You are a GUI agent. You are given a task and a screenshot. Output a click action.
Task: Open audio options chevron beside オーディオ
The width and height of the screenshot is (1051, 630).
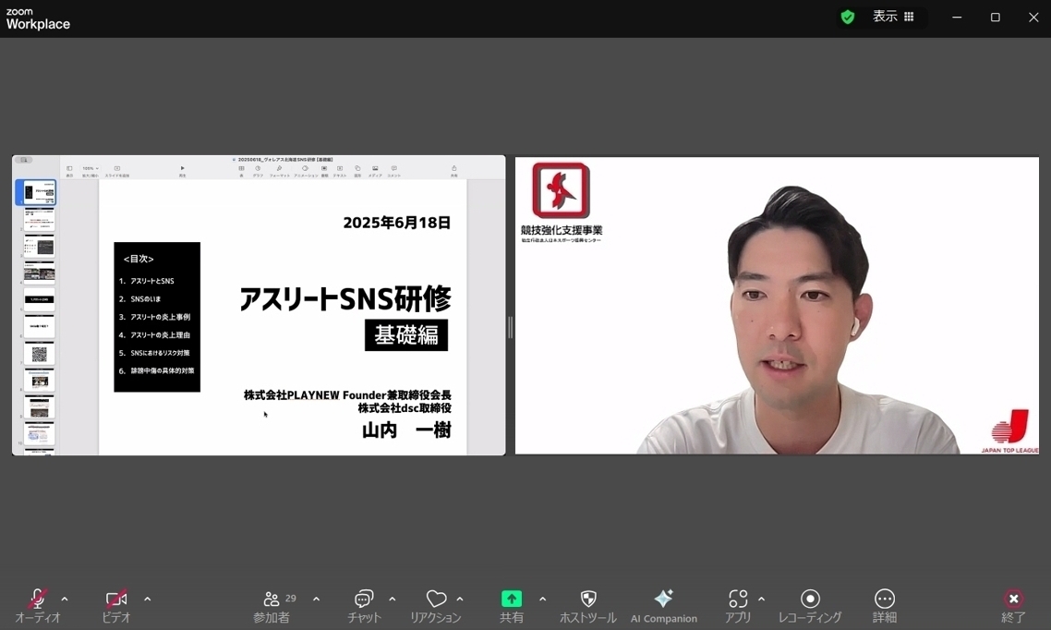(x=65, y=599)
